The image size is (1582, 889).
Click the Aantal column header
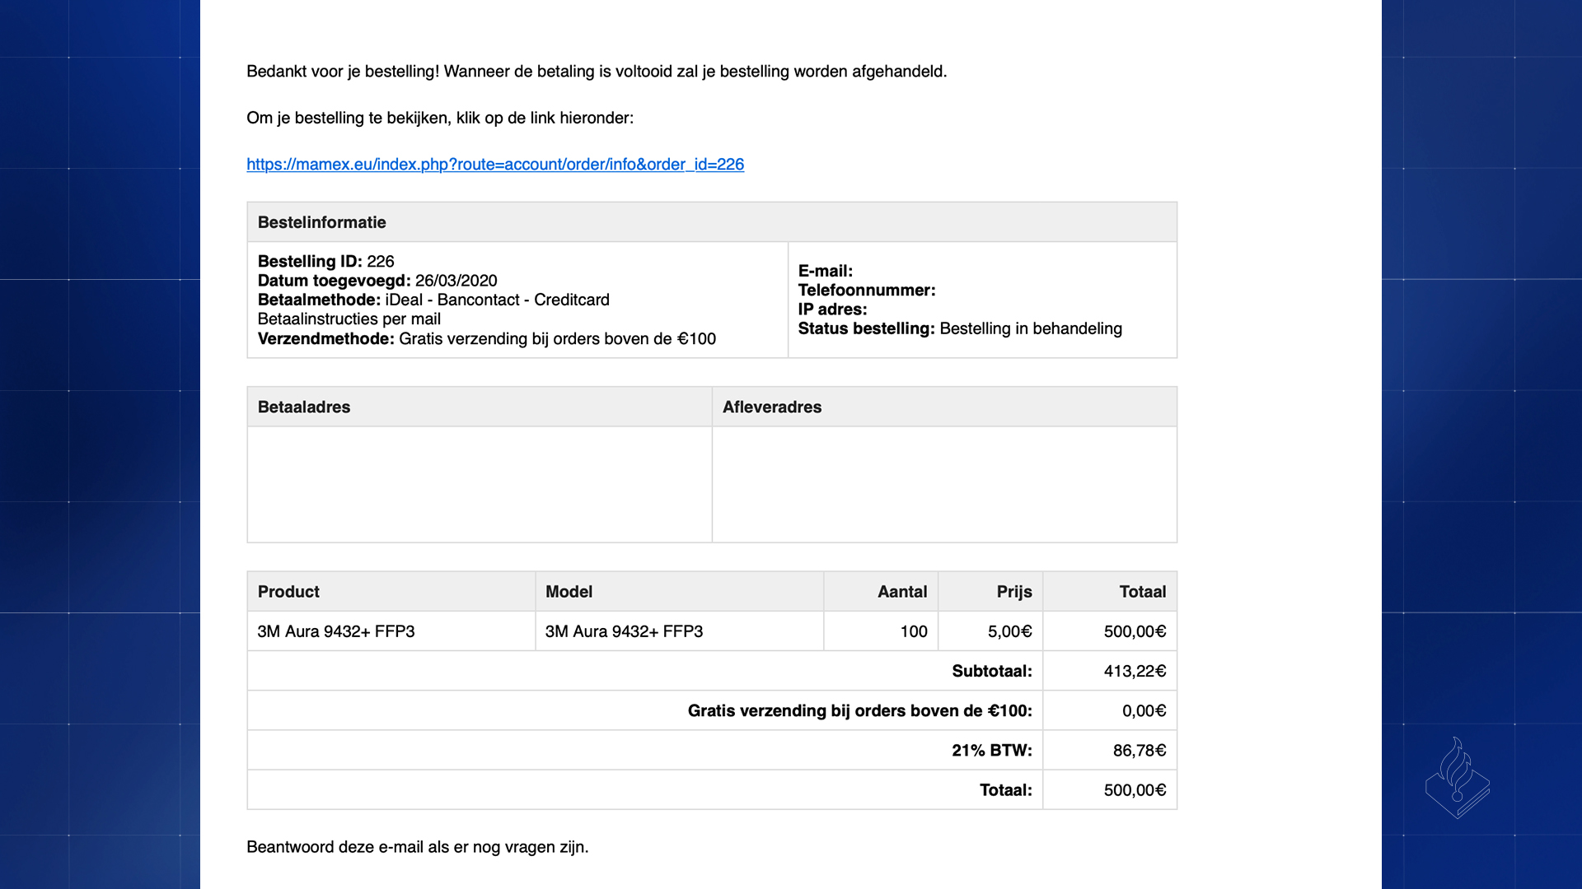[x=902, y=592]
